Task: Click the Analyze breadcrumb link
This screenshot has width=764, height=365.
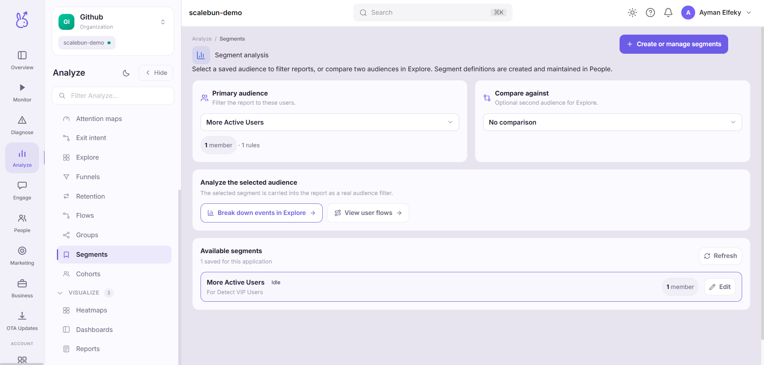Action: [x=202, y=39]
